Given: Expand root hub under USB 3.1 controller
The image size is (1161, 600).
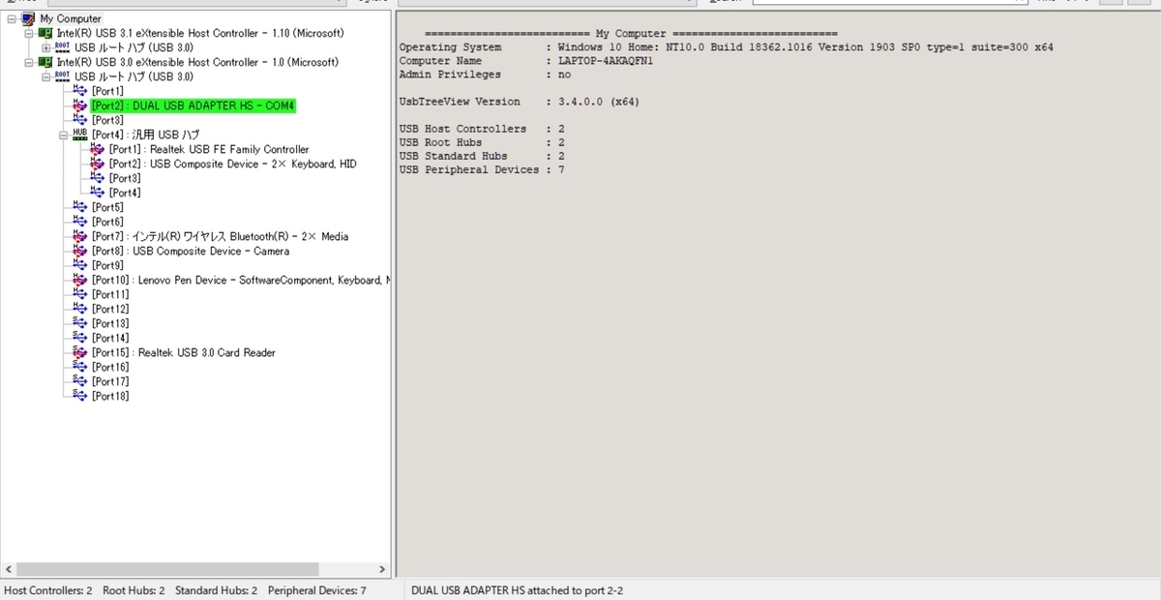Looking at the screenshot, I should pyautogui.click(x=46, y=47).
